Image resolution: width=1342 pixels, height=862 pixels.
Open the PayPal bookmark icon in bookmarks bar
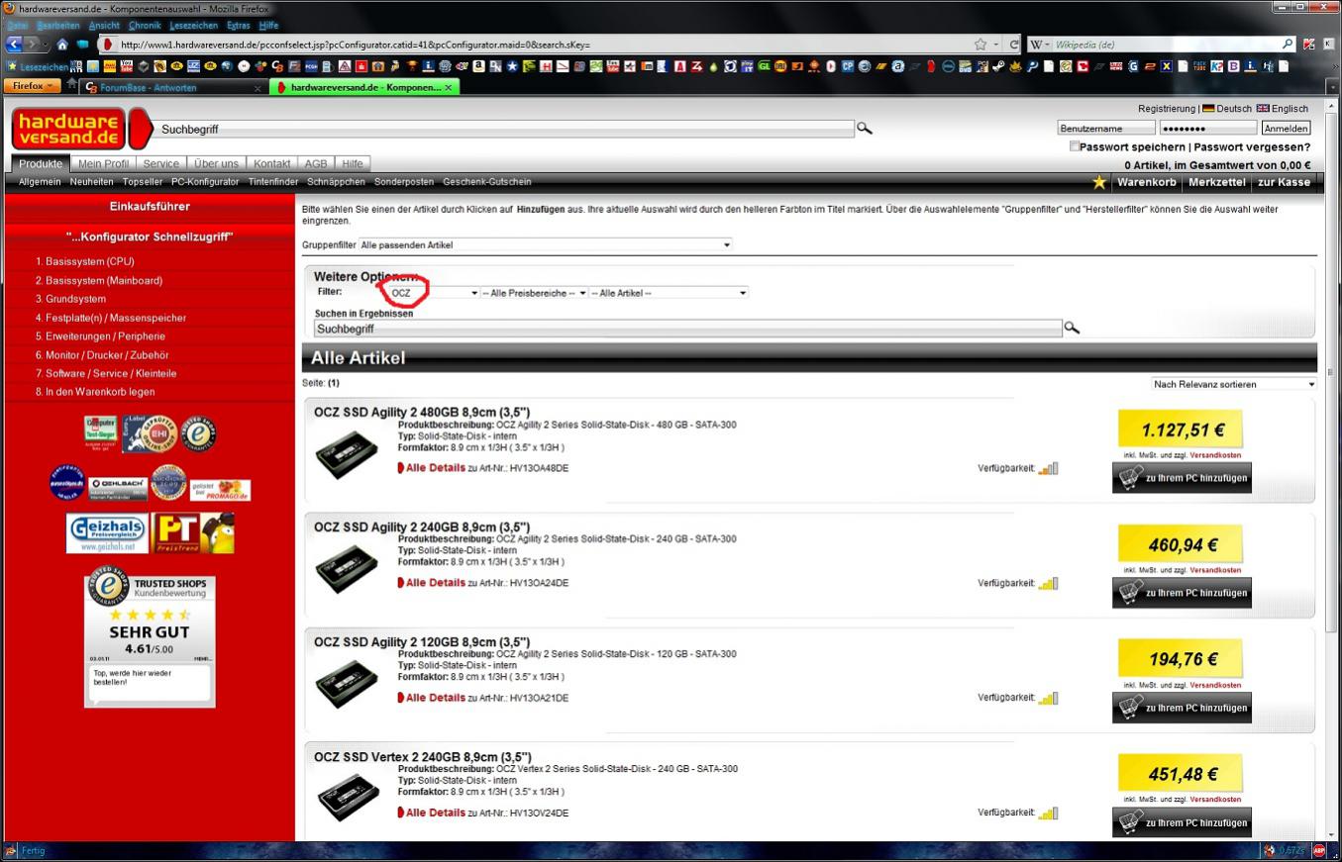coord(1032,66)
